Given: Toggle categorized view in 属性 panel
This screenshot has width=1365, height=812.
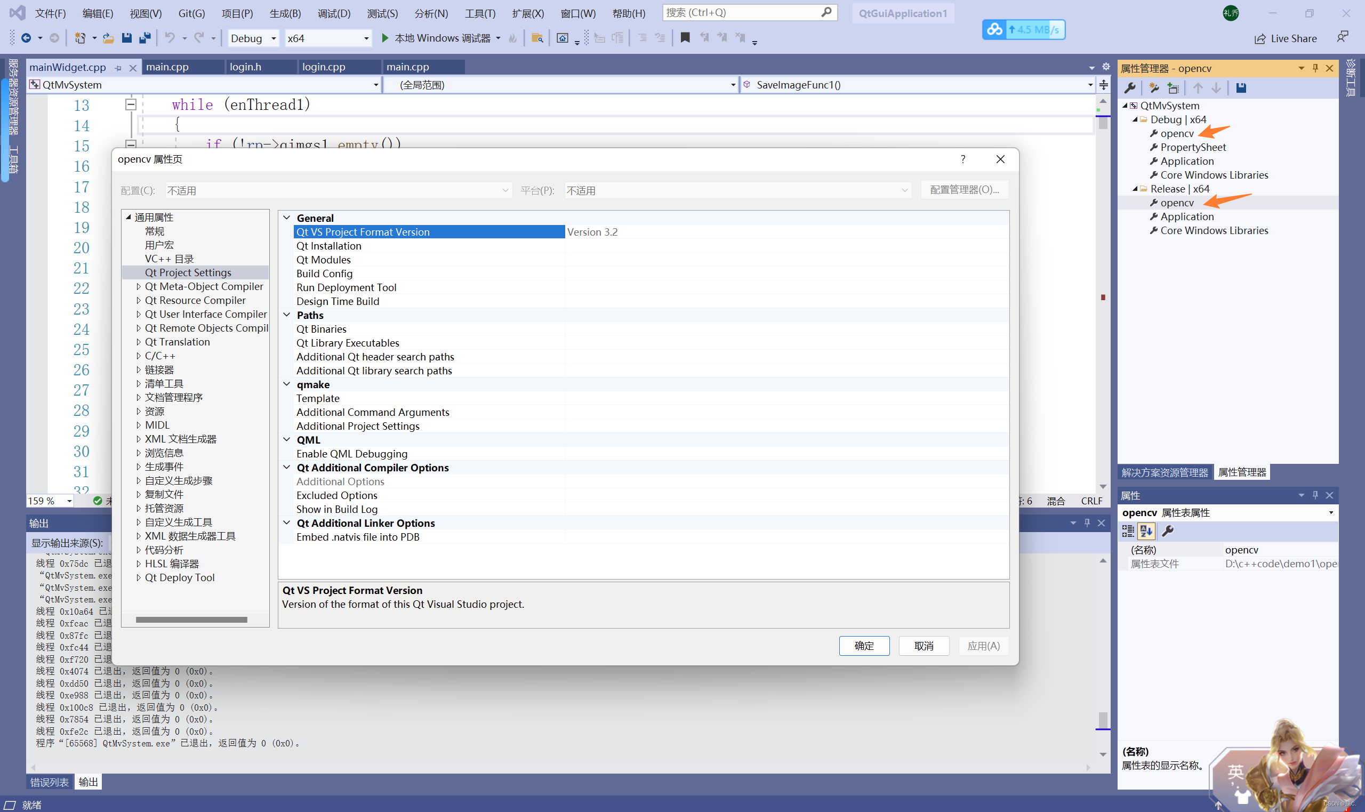Looking at the screenshot, I should point(1128,530).
